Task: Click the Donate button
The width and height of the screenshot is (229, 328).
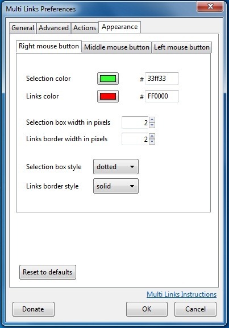Action: (34, 309)
